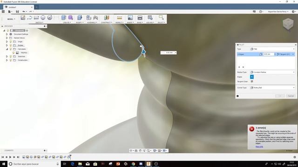The image size is (298, 167).
Task: Toggle visibility bulb of Sketches folder
Action: click(x=11, y=57)
